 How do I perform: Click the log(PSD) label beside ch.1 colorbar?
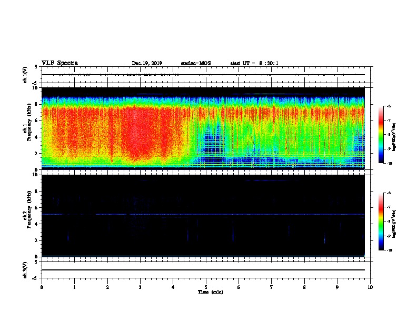click(x=394, y=137)
